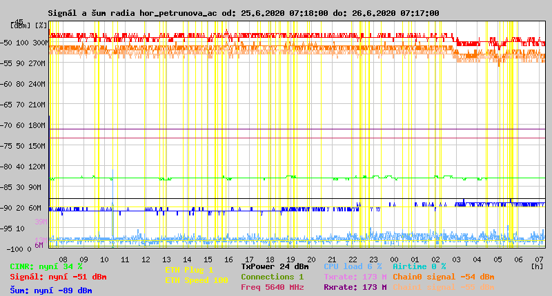Click the '-95 10' y-axis label
552x296 pixels.
point(12,229)
